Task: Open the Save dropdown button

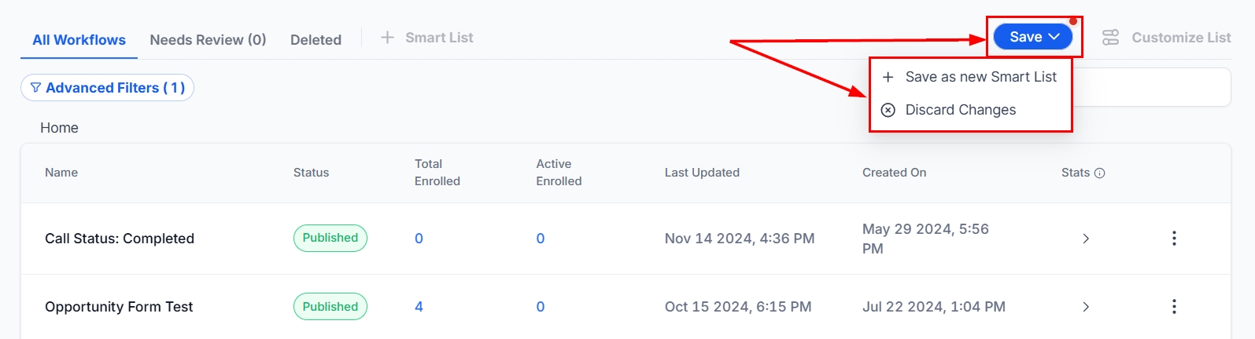Action: point(1034,37)
